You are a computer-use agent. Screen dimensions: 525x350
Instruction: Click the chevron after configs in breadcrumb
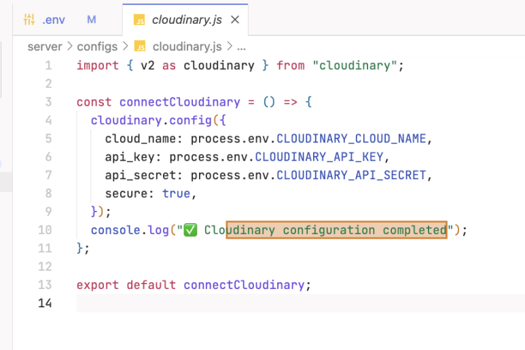pyautogui.click(x=125, y=46)
